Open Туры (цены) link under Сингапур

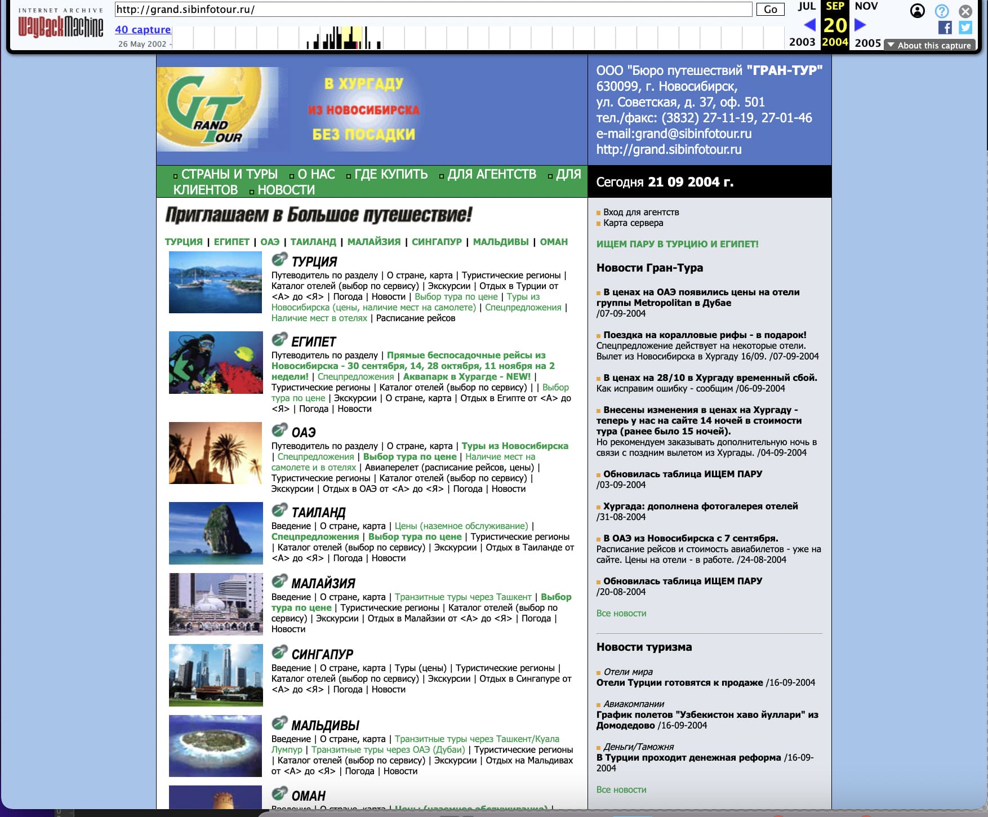pos(421,668)
